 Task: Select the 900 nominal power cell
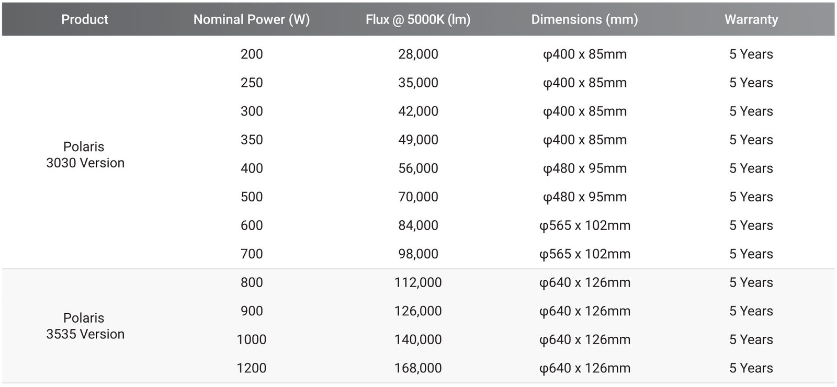252,311
